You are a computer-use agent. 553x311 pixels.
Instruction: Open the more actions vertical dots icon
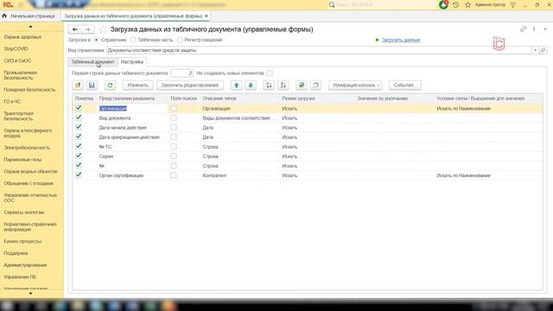point(534,29)
